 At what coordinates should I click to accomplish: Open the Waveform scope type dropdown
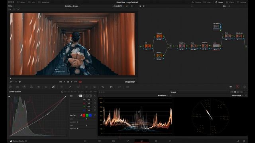(163, 96)
